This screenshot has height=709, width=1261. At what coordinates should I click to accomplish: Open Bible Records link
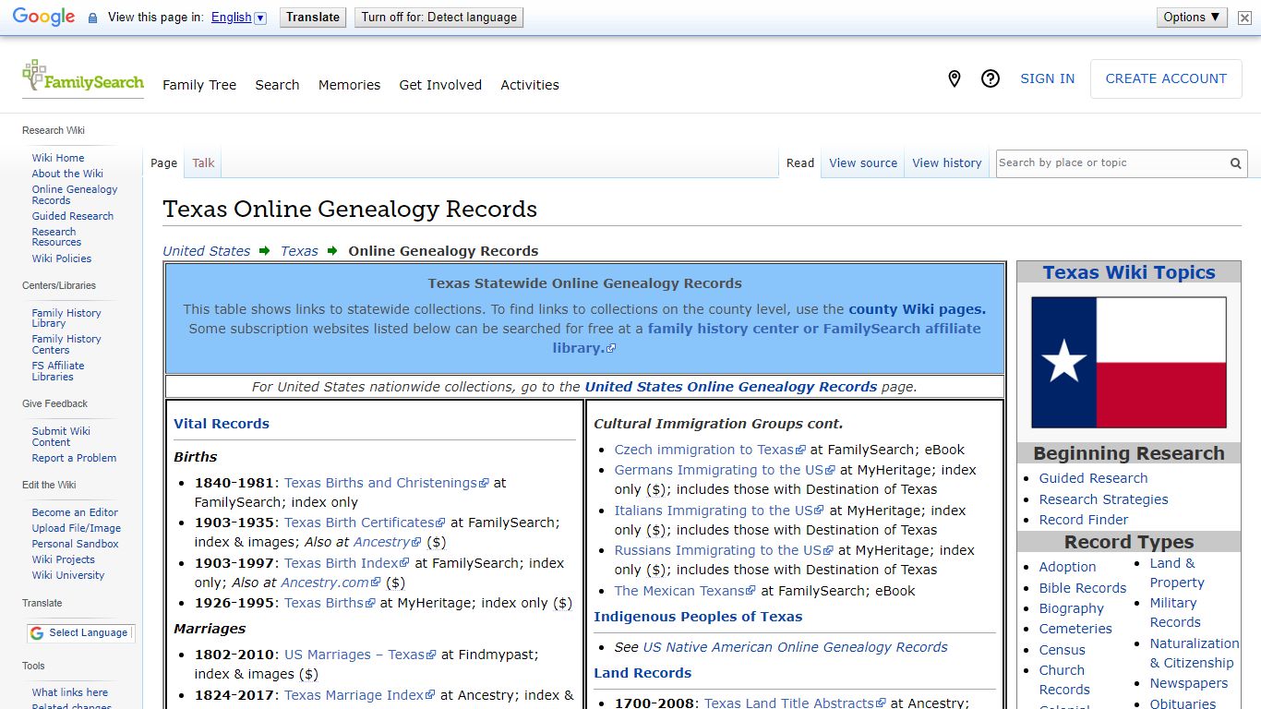click(x=1083, y=588)
